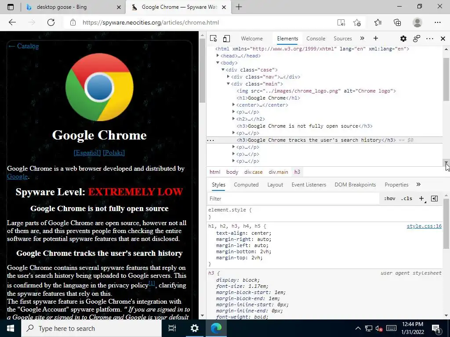Open the Console tab
This screenshot has height=337, width=450.
pos(316,39)
